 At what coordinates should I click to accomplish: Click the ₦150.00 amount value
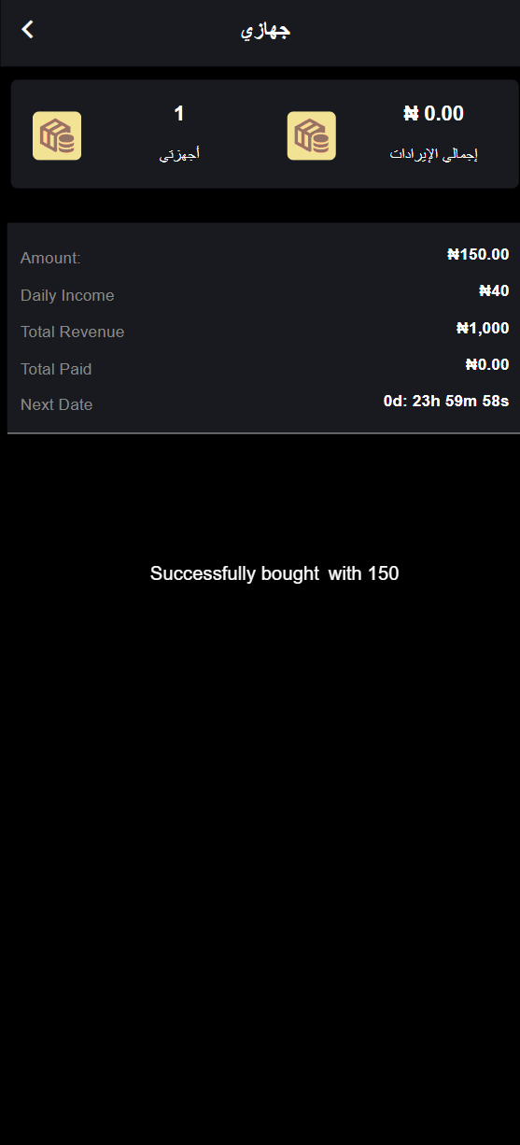click(478, 254)
